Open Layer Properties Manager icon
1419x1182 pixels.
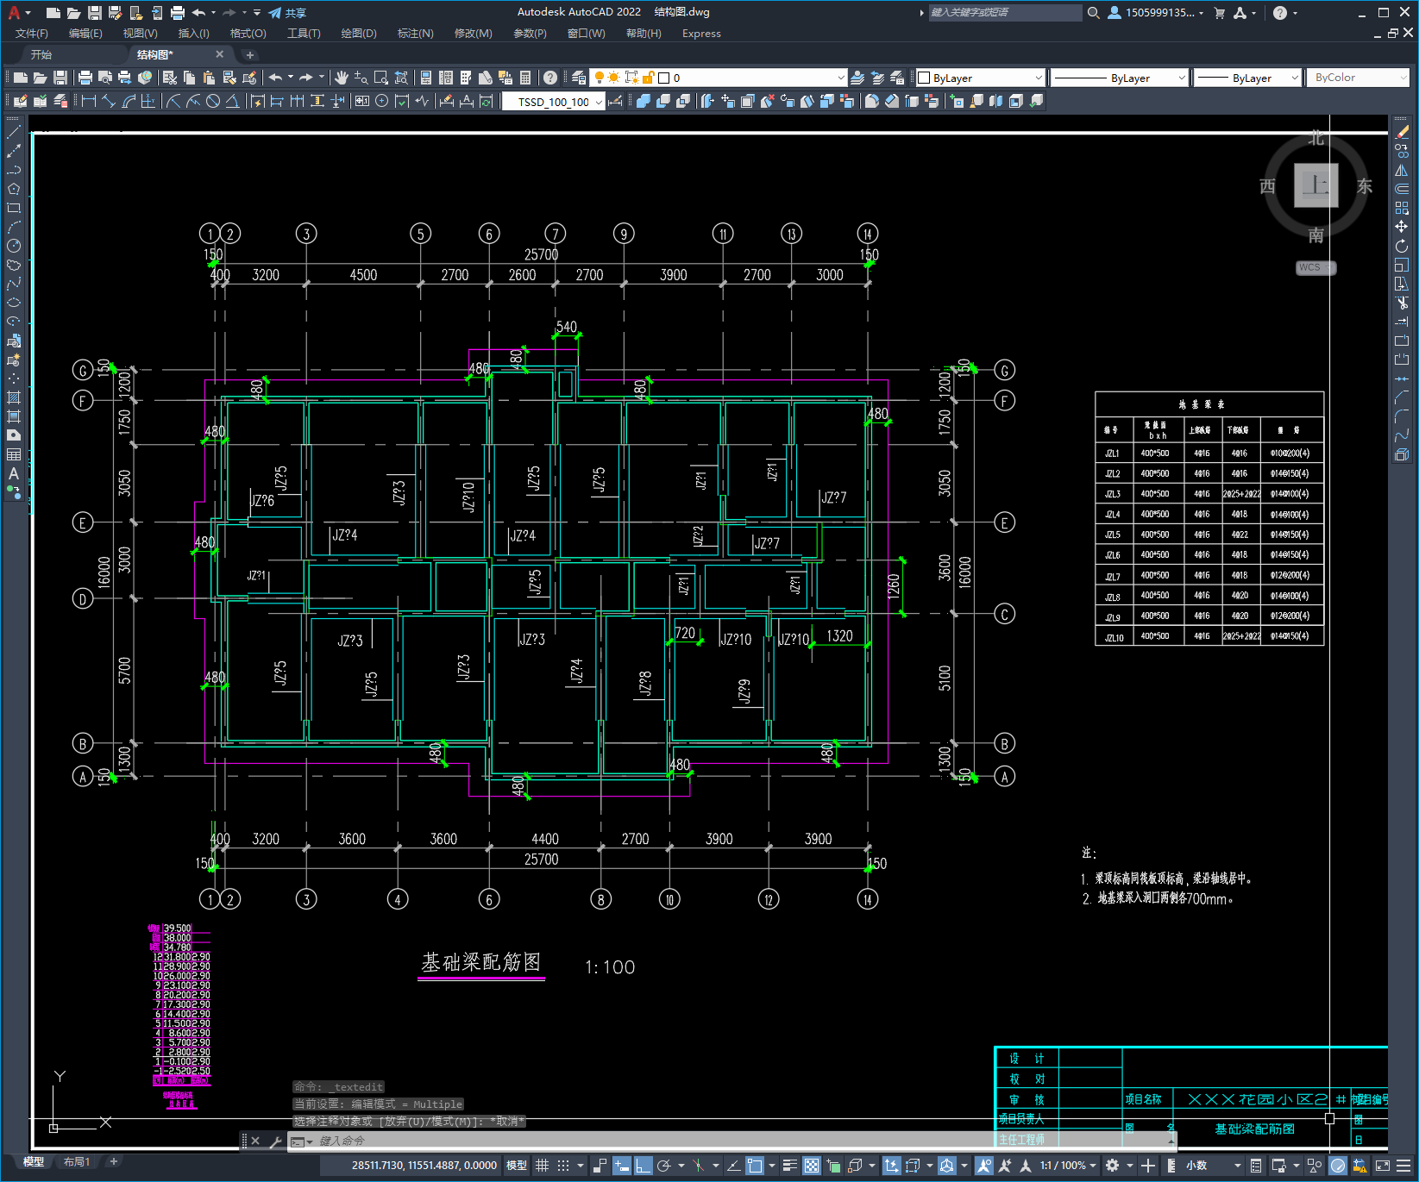click(579, 78)
